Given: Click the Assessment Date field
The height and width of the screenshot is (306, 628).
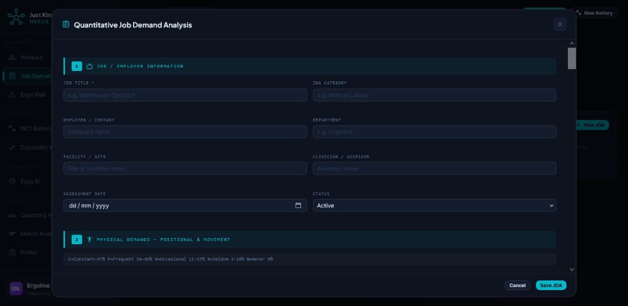Looking at the screenshot, I should (x=185, y=206).
